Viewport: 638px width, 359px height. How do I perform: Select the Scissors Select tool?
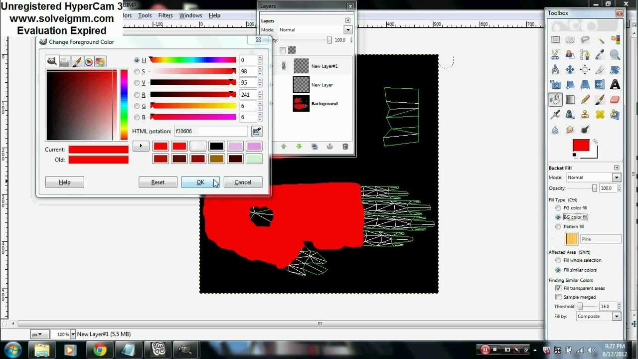[x=555, y=55]
